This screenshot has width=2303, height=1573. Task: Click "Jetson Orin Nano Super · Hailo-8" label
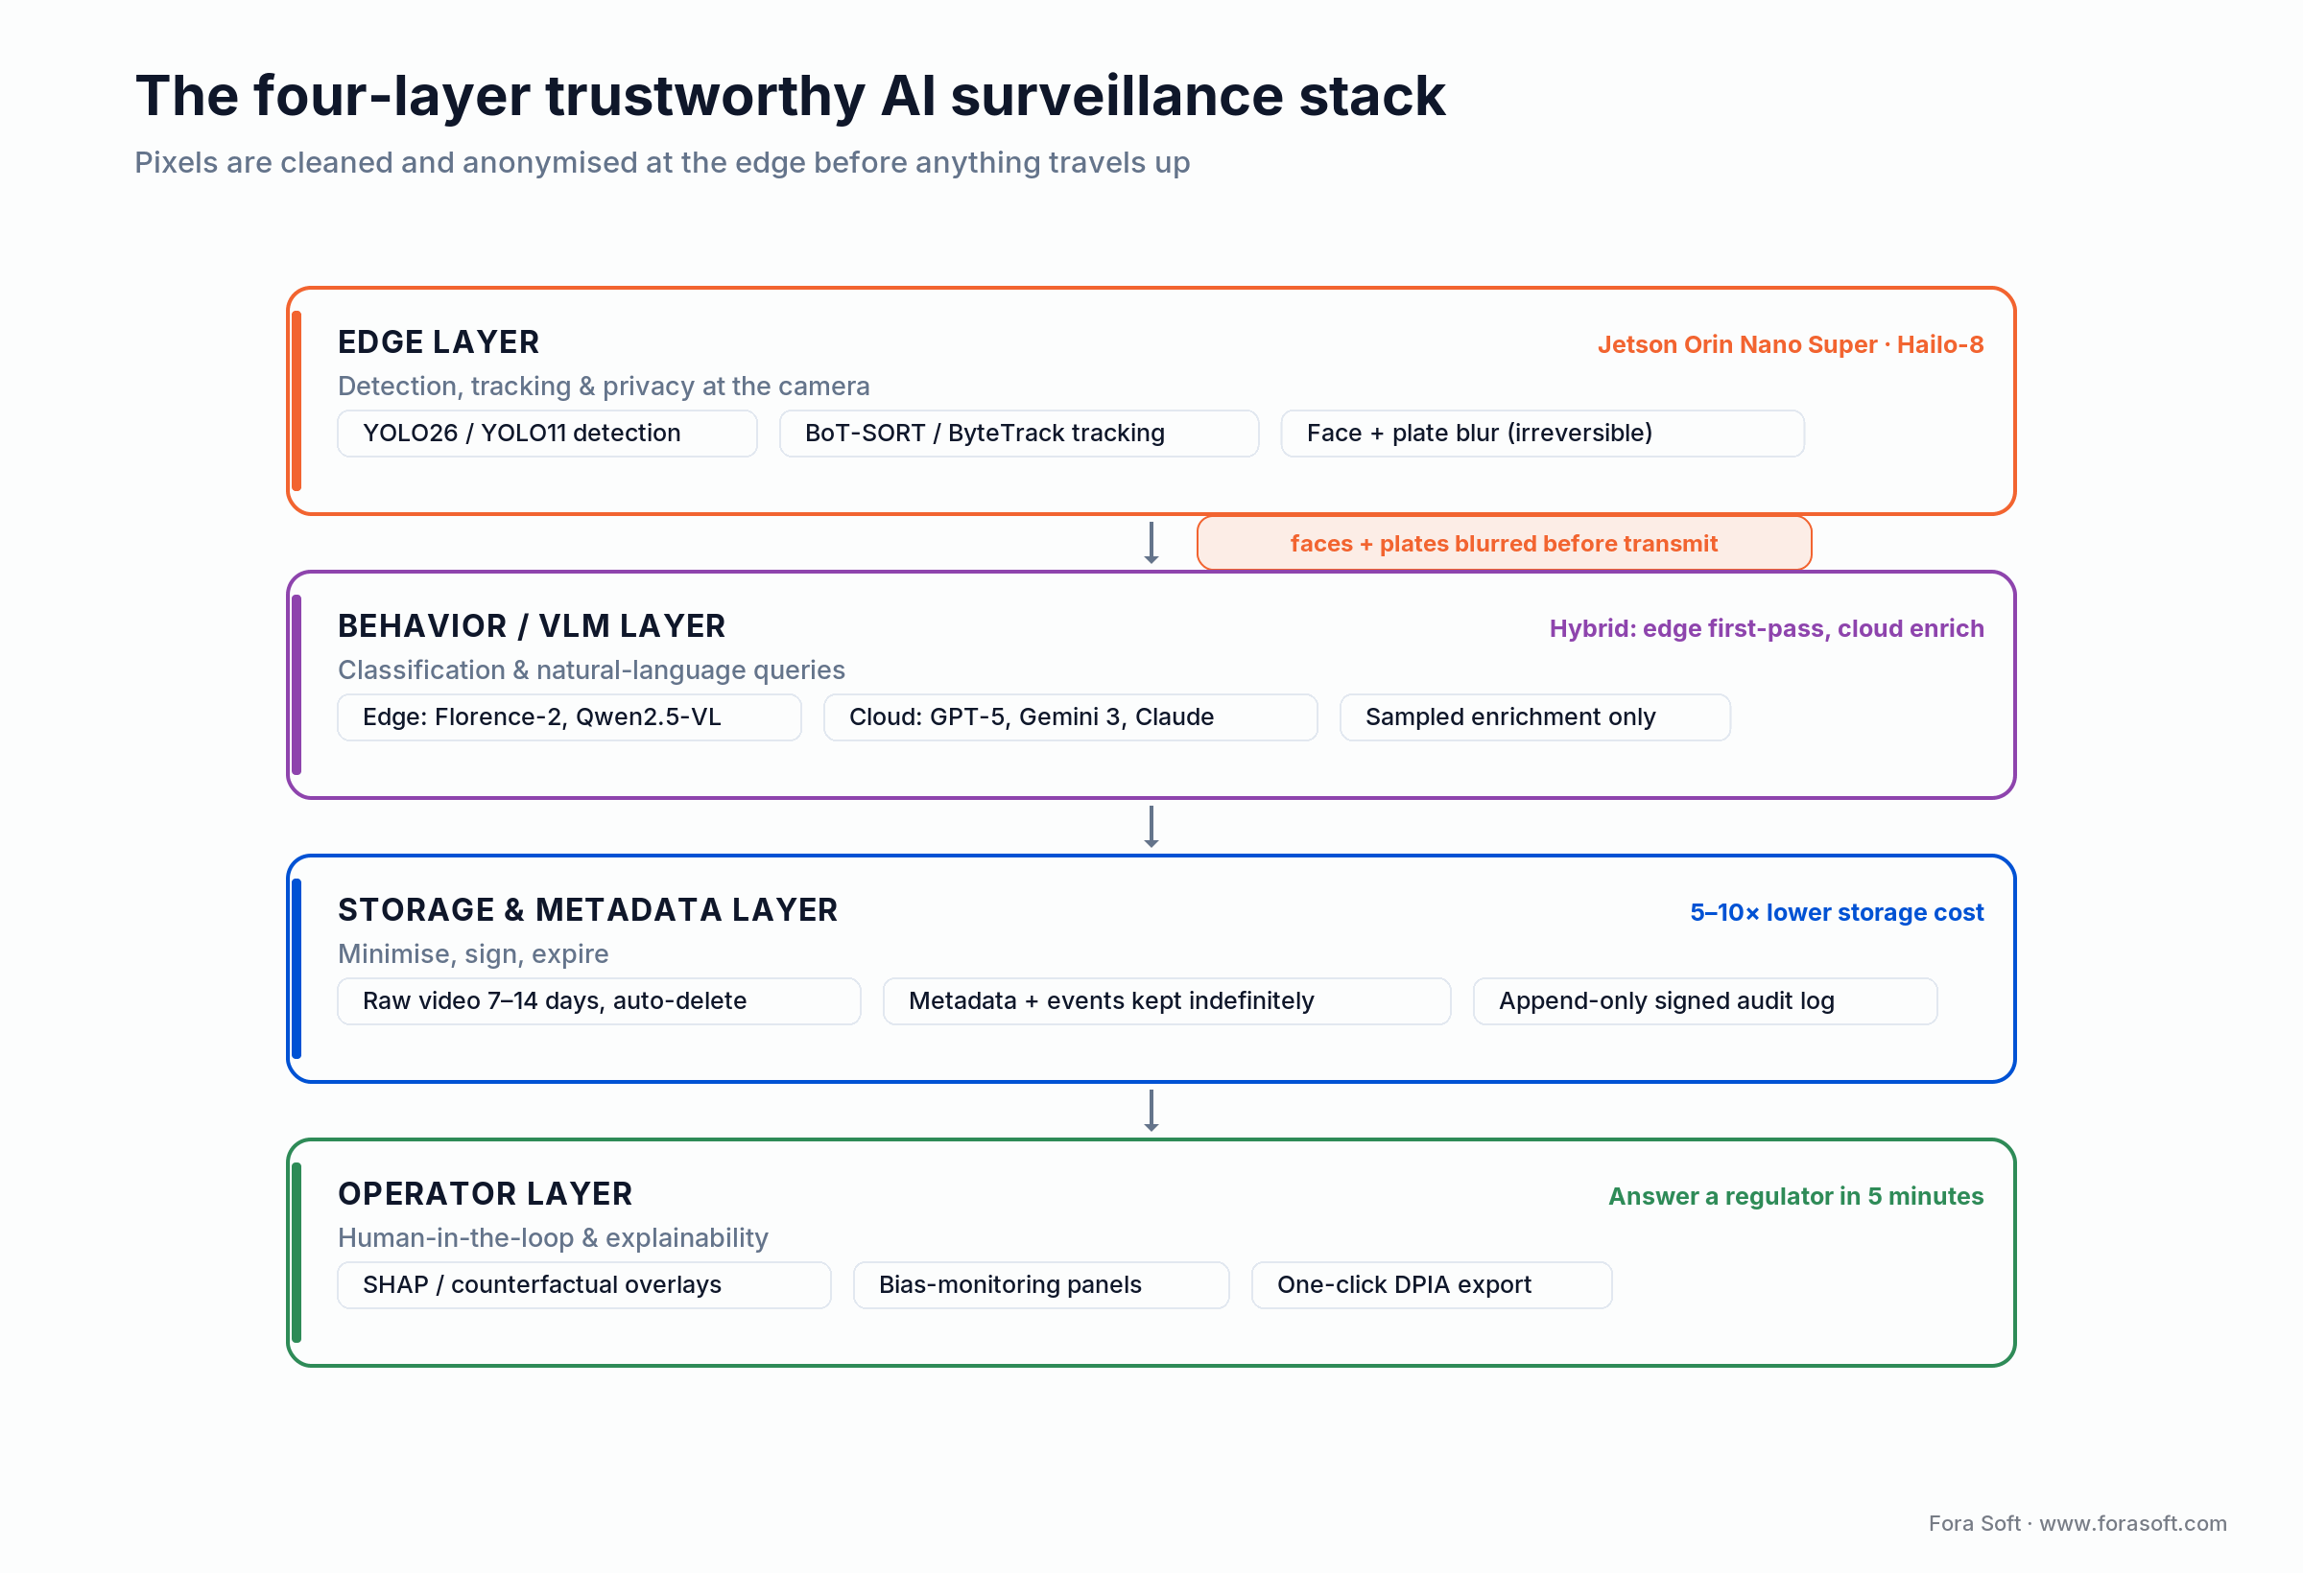click(x=1790, y=344)
